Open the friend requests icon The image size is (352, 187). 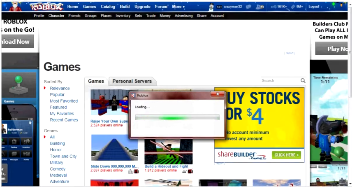(260, 7)
